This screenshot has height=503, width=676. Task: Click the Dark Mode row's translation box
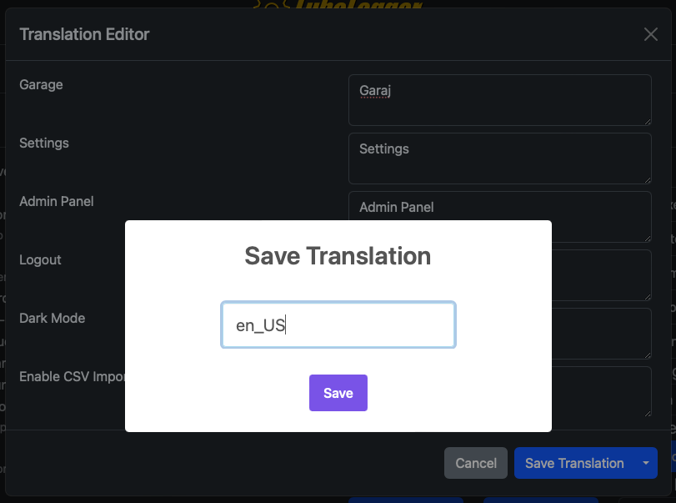point(600,334)
